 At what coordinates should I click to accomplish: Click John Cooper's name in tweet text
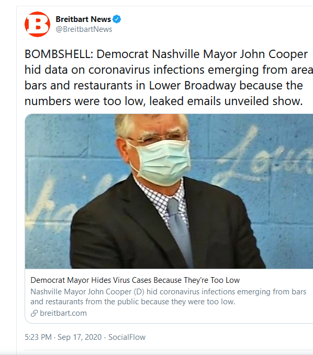click(x=274, y=54)
